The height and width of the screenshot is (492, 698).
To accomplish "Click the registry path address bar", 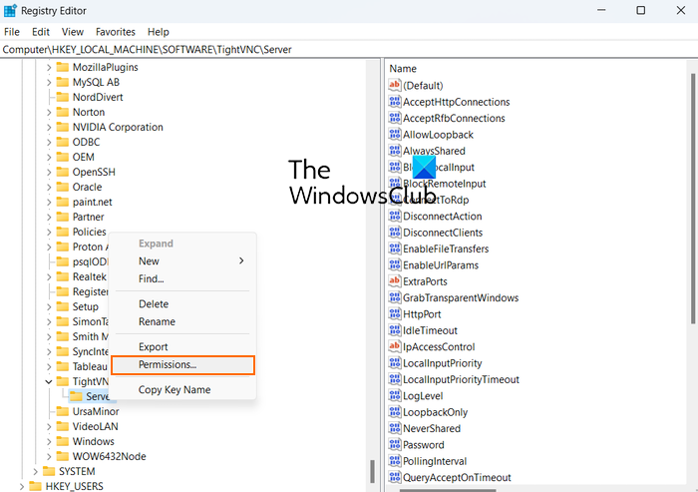I will 349,50.
